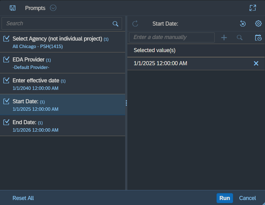This screenshot has height=205, width=265.
Task: Open the Prompts dropdown chevron
Action: click(x=53, y=8)
